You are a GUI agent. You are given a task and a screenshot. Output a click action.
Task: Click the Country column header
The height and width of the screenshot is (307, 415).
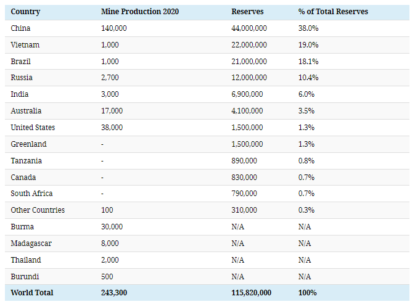[26, 12]
